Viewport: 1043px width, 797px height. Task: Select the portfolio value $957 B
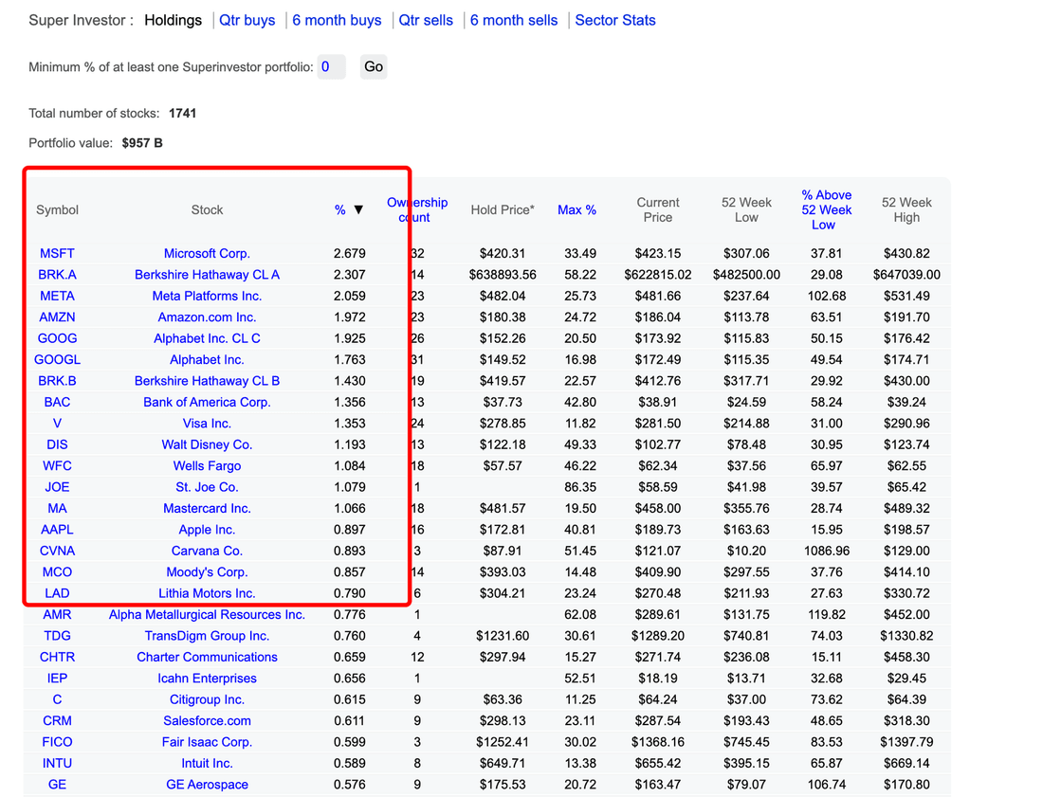pos(142,143)
